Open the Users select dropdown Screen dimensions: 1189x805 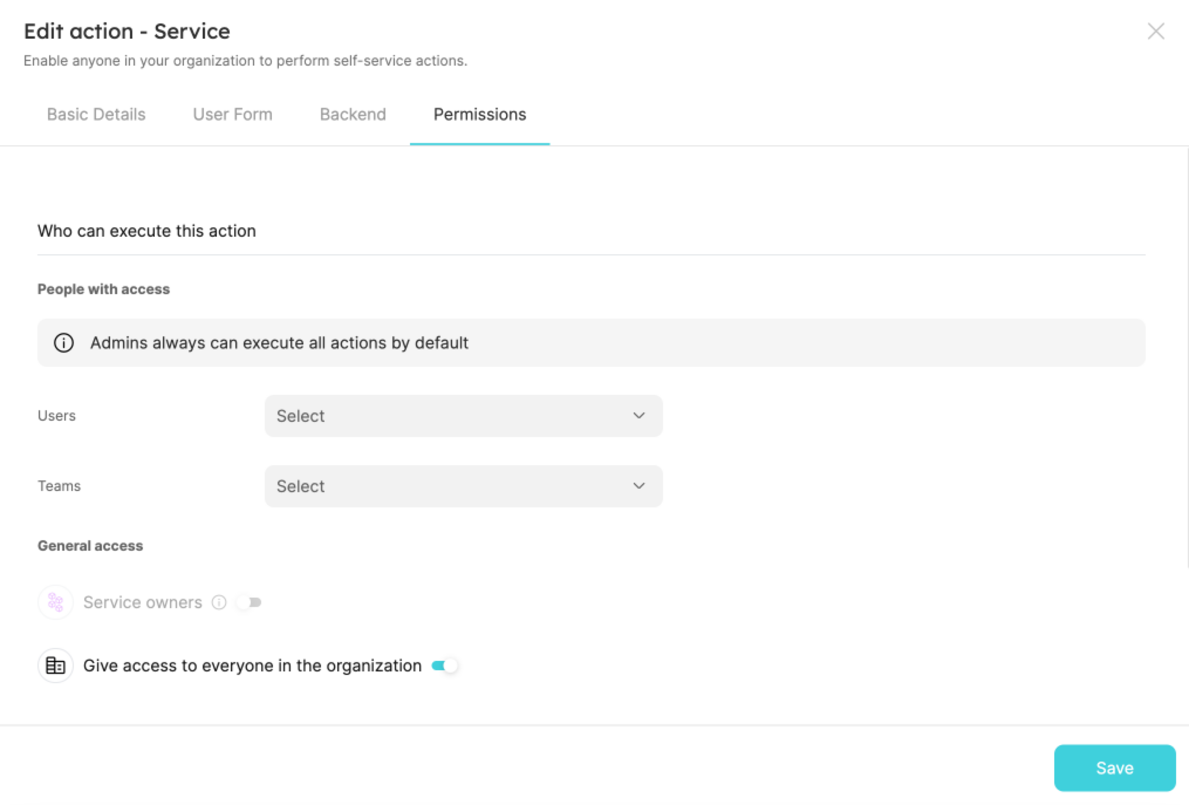[x=463, y=415]
